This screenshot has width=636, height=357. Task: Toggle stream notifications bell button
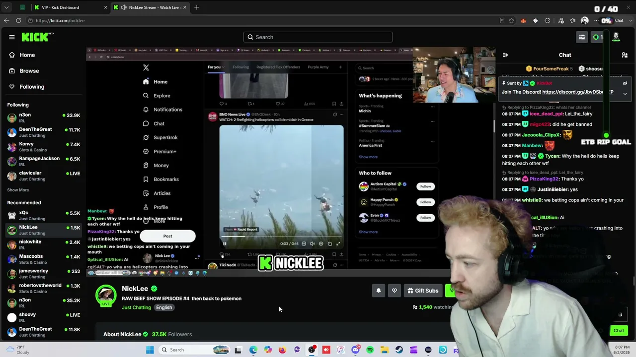click(379, 291)
